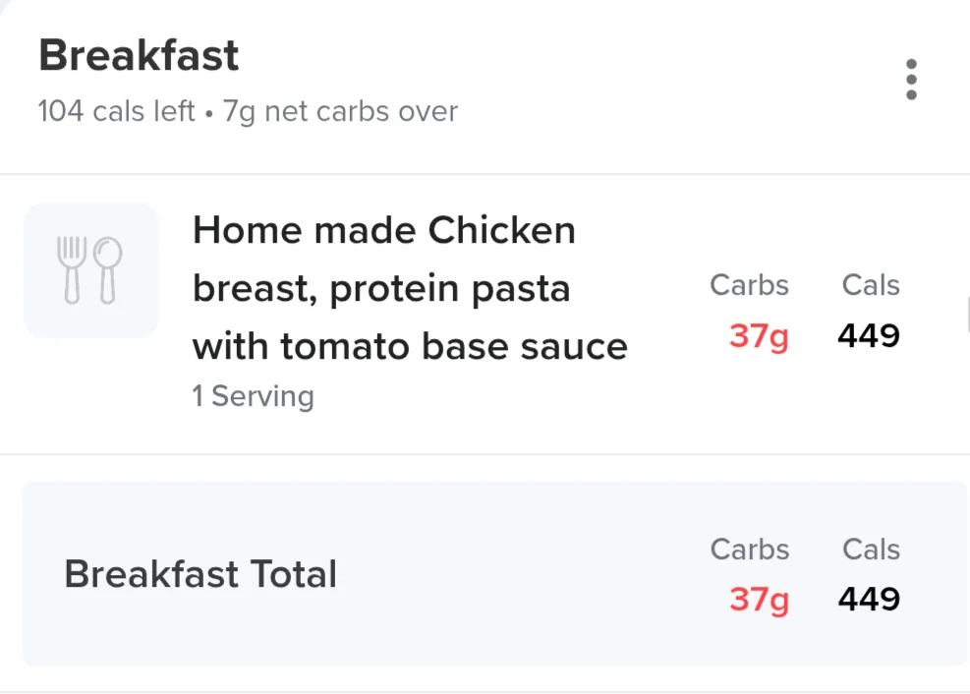The height and width of the screenshot is (694, 970).
Task: Click the Cals column label in food row
Action: tap(871, 285)
